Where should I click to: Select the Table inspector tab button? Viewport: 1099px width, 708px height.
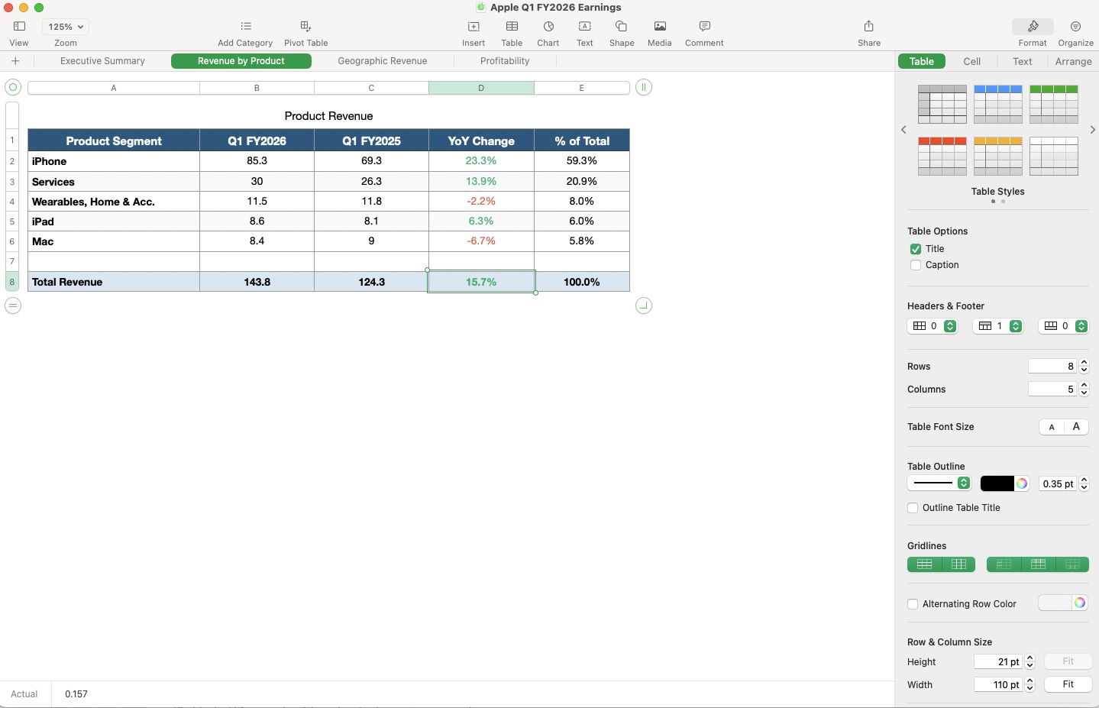click(x=922, y=61)
